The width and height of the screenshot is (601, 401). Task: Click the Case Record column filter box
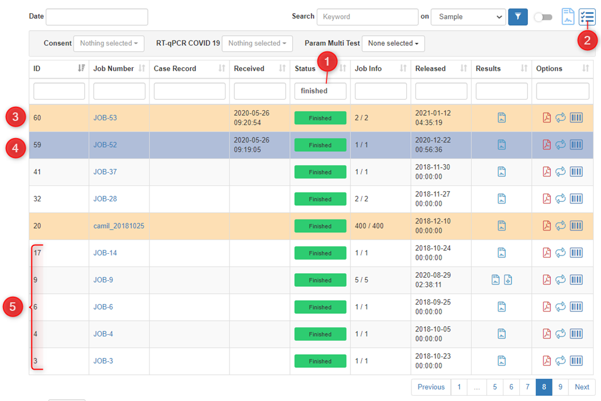[x=189, y=91]
